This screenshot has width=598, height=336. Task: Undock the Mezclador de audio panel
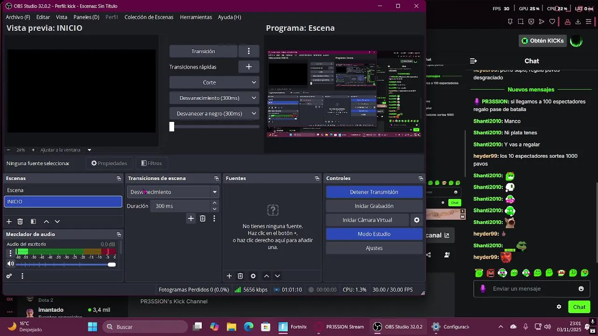click(119, 234)
